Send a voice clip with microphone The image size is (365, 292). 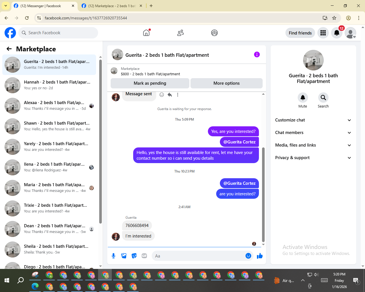point(113,256)
